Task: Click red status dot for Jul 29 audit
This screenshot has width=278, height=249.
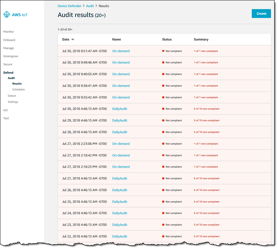Action: pos(163,121)
